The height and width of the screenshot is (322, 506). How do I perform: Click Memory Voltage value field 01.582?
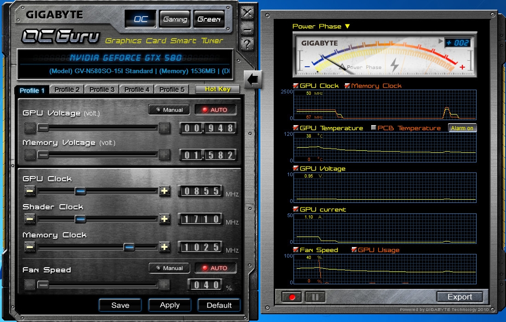pos(208,155)
